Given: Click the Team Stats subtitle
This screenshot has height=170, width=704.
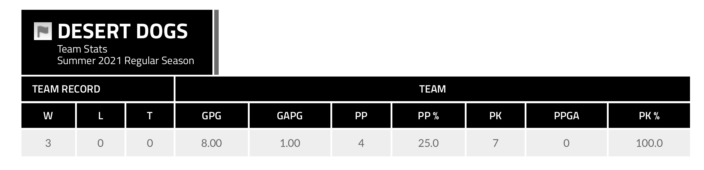Looking at the screenshot, I should tap(82, 49).
